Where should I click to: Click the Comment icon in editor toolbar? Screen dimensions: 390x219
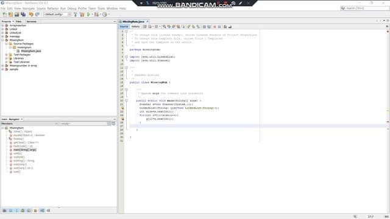coord(225,27)
